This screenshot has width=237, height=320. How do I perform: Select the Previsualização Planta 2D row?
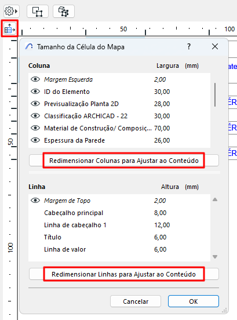[119, 104]
